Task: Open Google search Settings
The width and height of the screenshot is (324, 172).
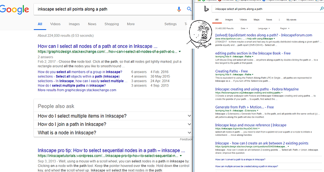Action: click(x=170, y=24)
